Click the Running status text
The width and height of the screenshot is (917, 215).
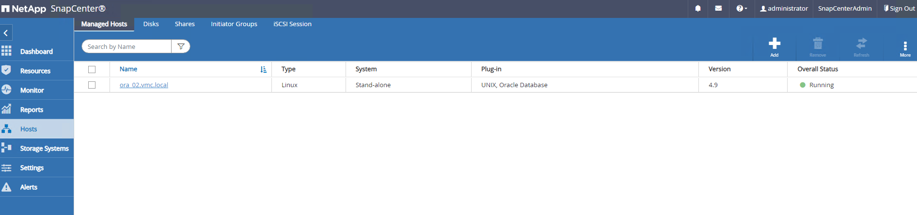point(822,85)
